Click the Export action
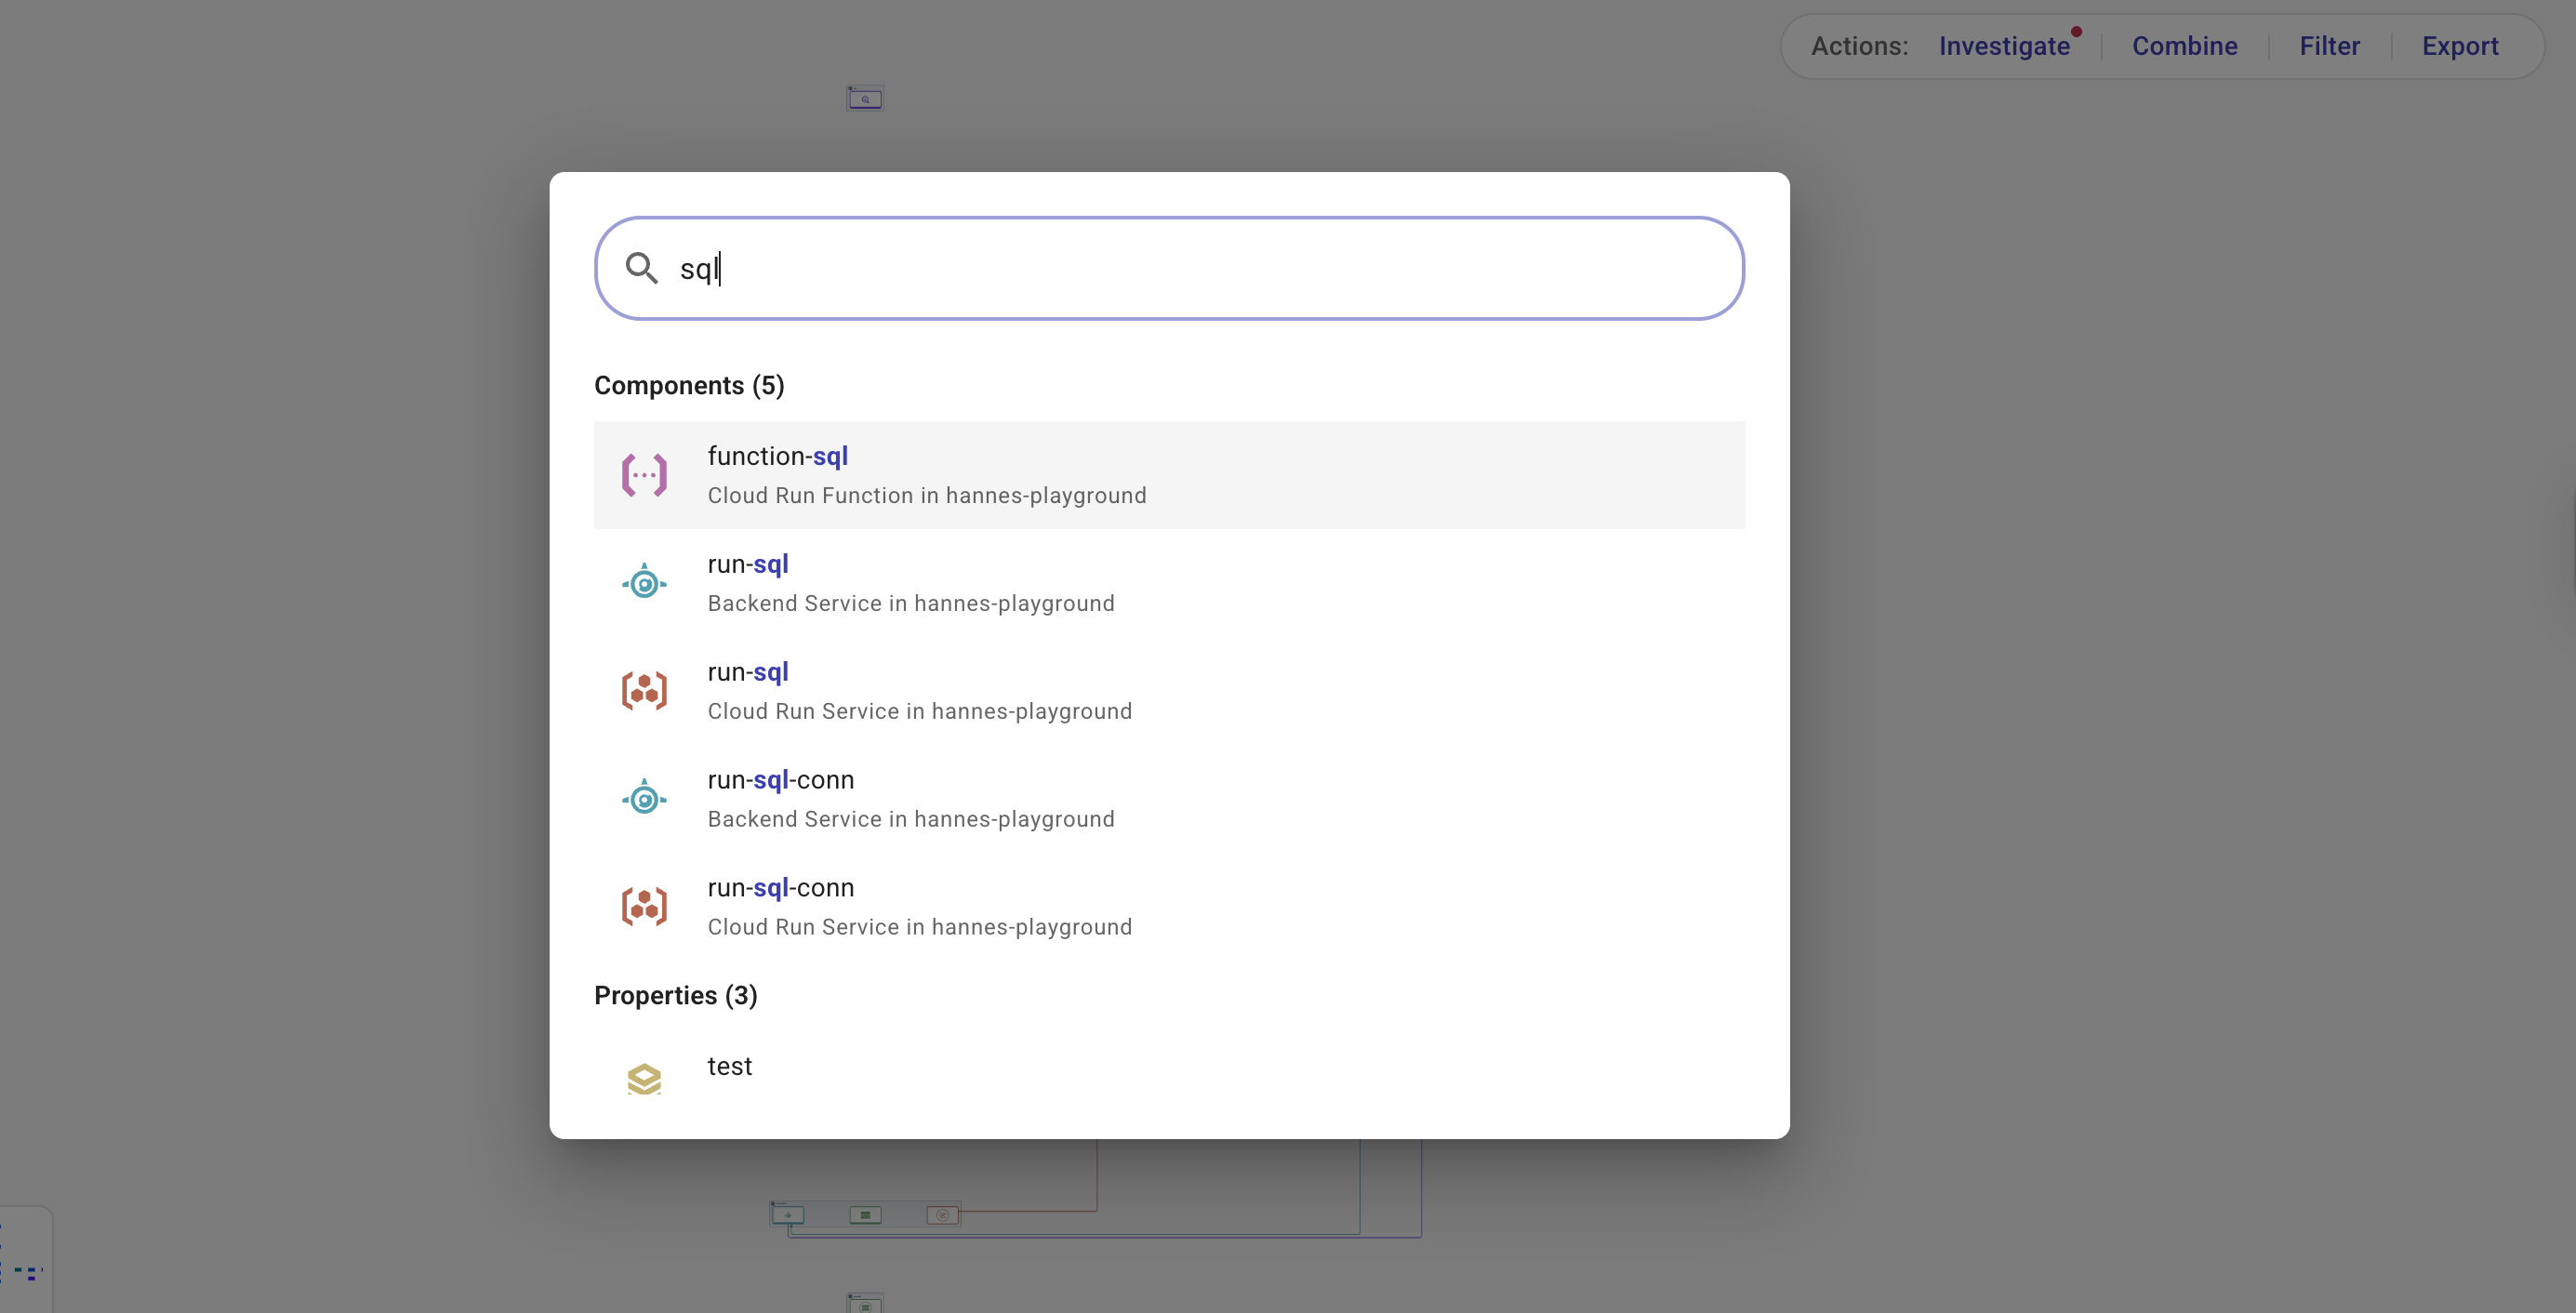The image size is (2576, 1313). click(2460, 46)
